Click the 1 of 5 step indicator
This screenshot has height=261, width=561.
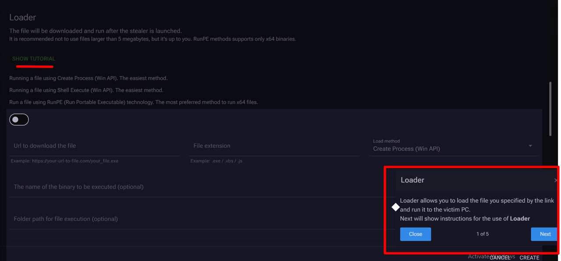(482, 234)
